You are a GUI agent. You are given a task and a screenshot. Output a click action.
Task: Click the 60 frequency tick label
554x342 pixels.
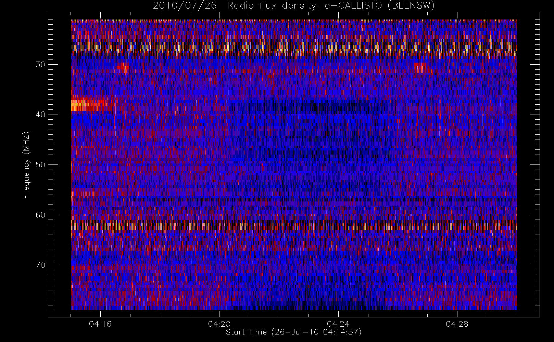[40, 215]
